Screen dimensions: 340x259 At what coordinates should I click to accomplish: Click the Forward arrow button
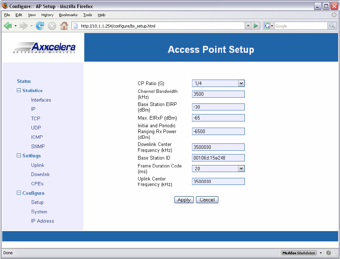(x=24, y=26)
